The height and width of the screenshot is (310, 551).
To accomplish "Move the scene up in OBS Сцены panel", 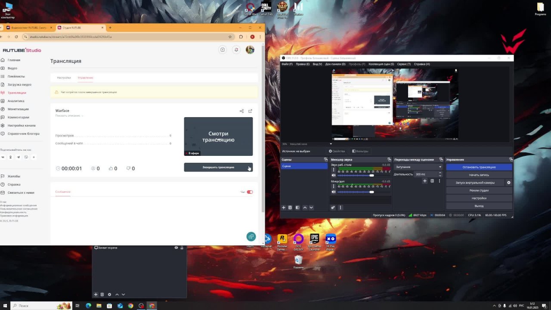I will coord(305,208).
